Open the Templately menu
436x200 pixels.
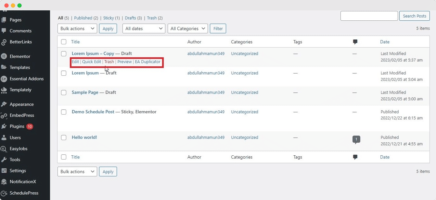point(21,90)
